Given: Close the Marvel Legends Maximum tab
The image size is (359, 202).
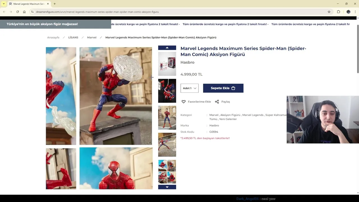Looking at the screenshot, I should click(48, 4).
